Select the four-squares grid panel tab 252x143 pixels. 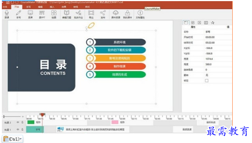(193, 23)
